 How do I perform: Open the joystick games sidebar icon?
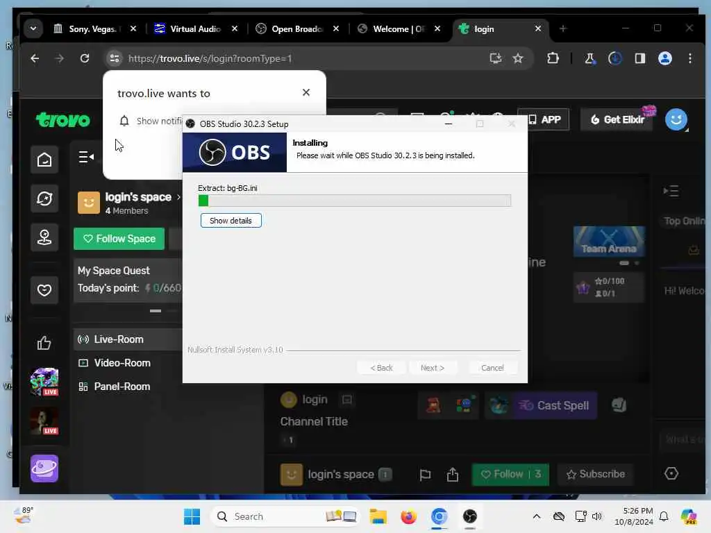(44, 237)
